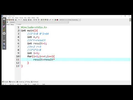
Task: Click the comment '//2*2*2=8'
Action: tap(34, 50)
